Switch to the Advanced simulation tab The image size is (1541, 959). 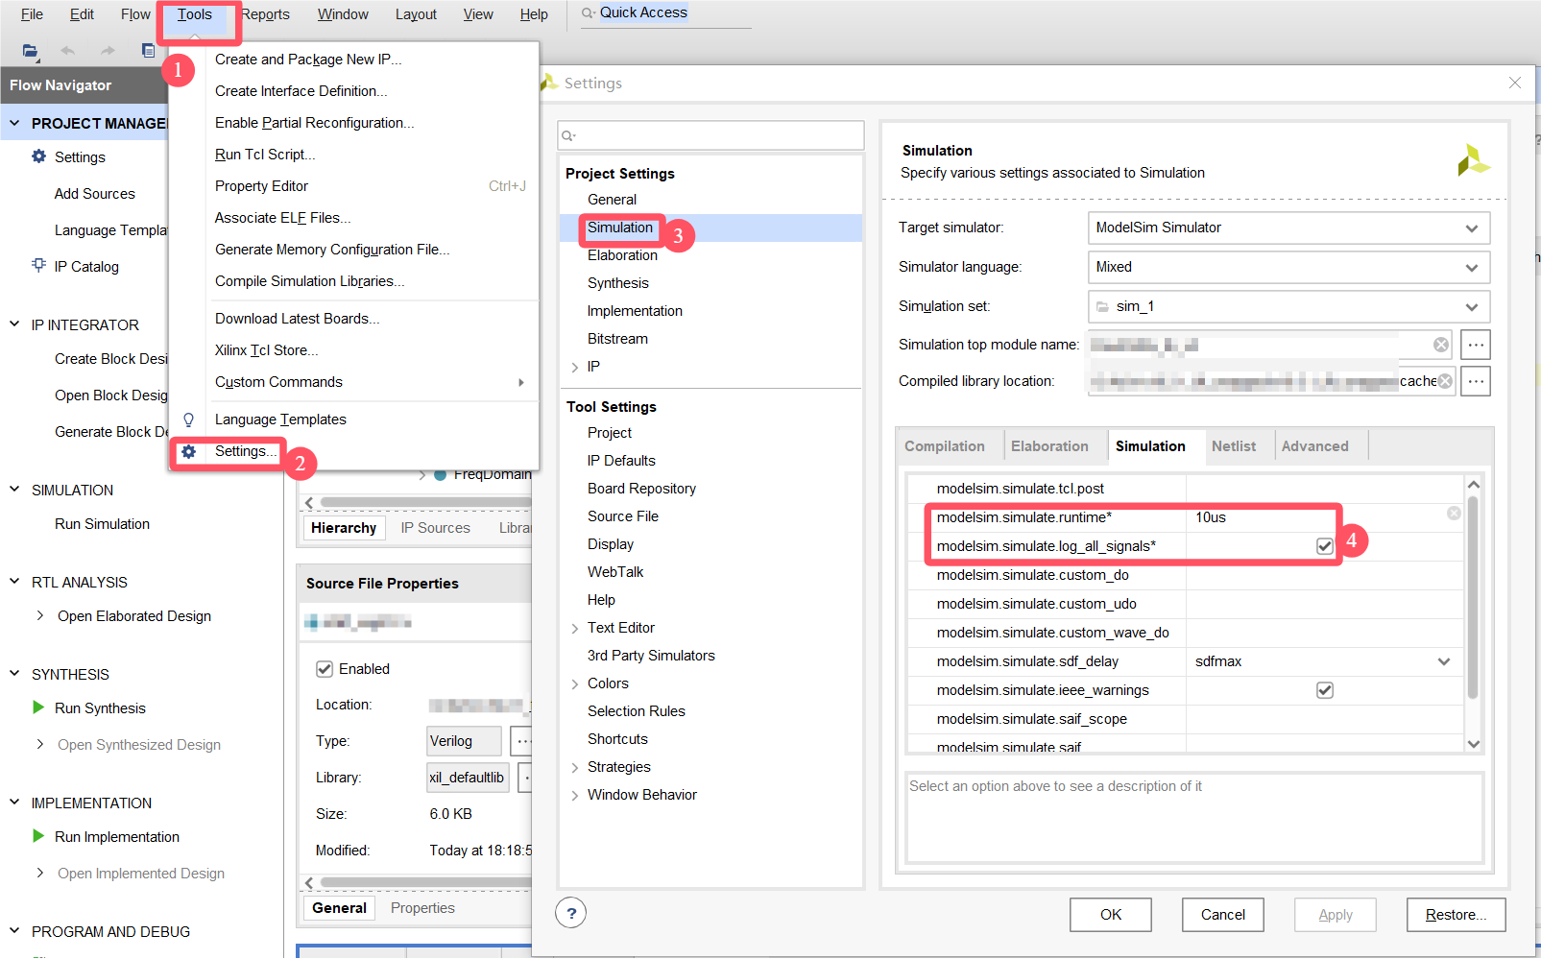[x=1316, y=445]
